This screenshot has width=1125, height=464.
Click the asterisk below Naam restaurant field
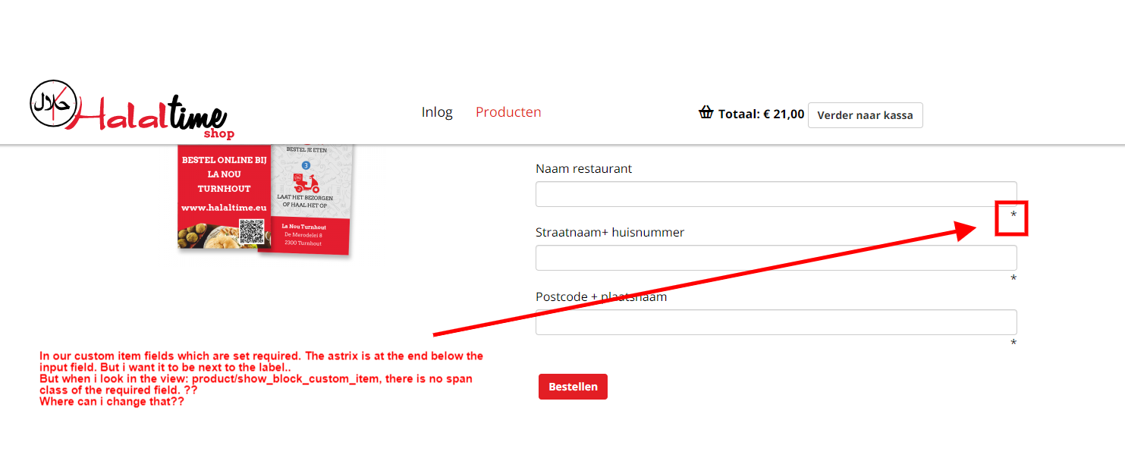tap(1013, 215)
